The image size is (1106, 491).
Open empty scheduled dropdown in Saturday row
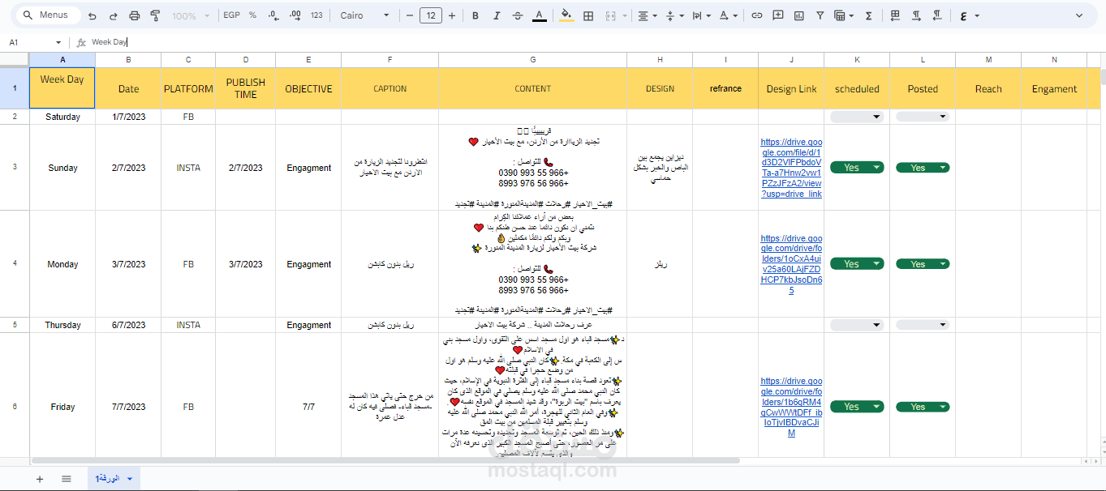pyautogui.click(x=857, y=117)
